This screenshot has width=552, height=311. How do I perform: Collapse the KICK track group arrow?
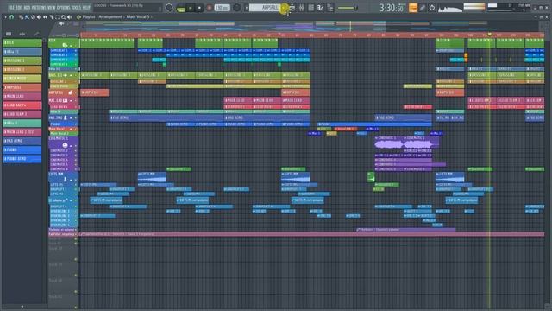pyautogui.click(x=71, y=46)
